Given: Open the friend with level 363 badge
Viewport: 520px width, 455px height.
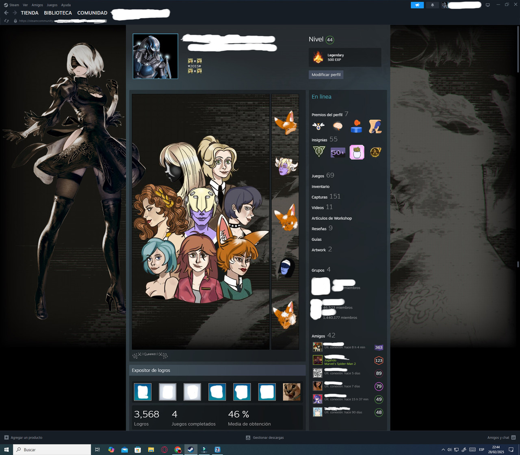Looking at the screenshot, I should (348, 347).
